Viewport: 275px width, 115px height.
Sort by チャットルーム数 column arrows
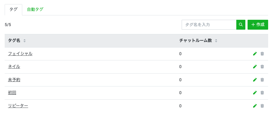[216, 41]
